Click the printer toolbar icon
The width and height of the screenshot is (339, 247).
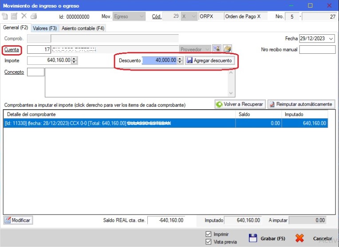(33, 16)
